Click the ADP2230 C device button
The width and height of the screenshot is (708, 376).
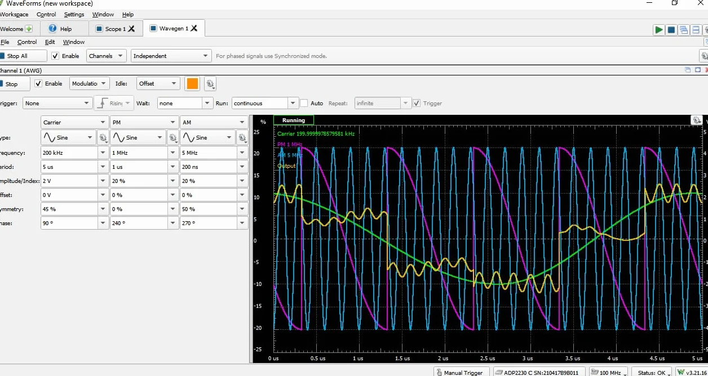point(539,372)
